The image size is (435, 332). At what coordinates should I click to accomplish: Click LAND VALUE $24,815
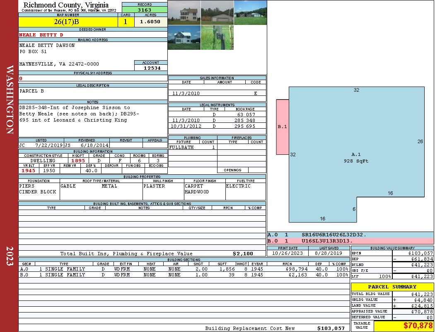(422, 306)
